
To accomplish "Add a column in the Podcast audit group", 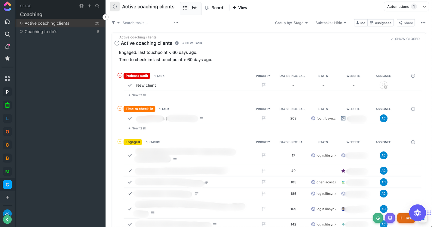I will [x=413, y=76].
